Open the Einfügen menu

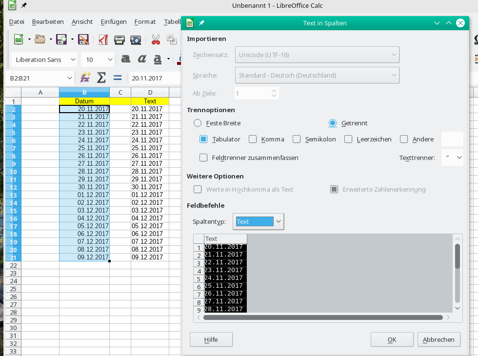pos(114,21)
